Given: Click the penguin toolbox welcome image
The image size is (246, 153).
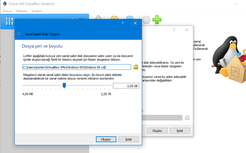Looking at the screenshot, I should [228, 60].
